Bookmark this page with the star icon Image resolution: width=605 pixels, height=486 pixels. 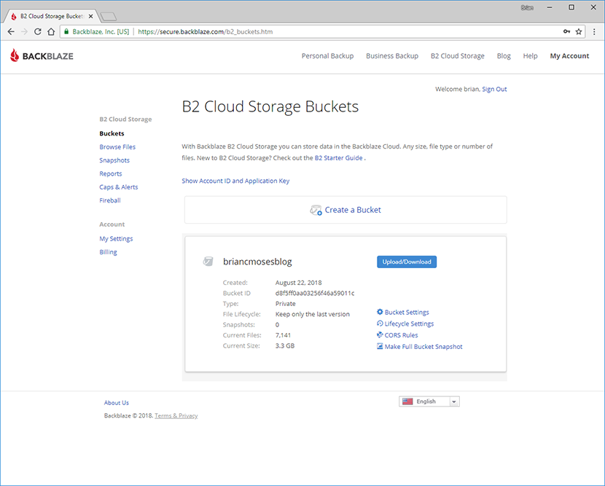[x=579, y=32]
